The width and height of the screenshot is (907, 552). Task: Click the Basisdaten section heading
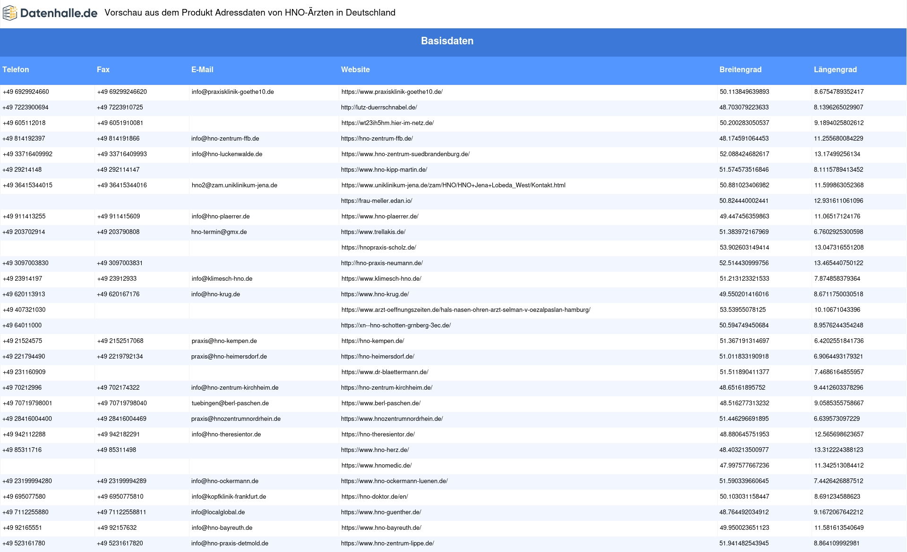(447, 41)
